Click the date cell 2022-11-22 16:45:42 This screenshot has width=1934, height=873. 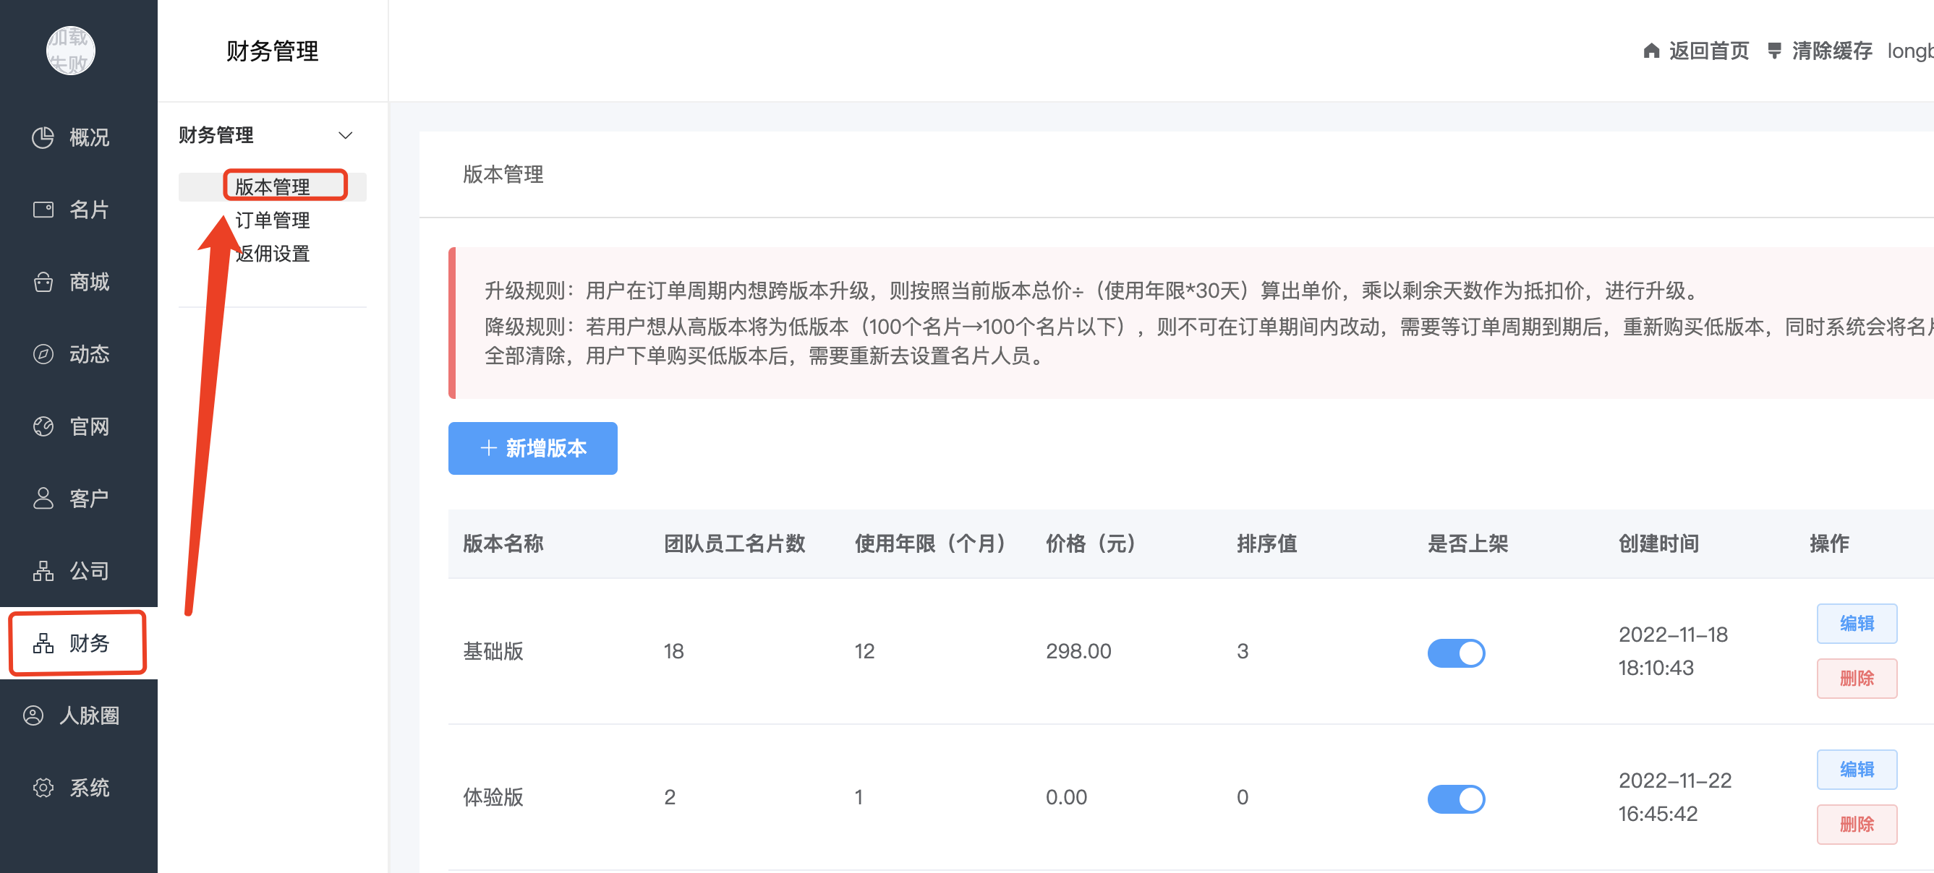click(1675, 796)
